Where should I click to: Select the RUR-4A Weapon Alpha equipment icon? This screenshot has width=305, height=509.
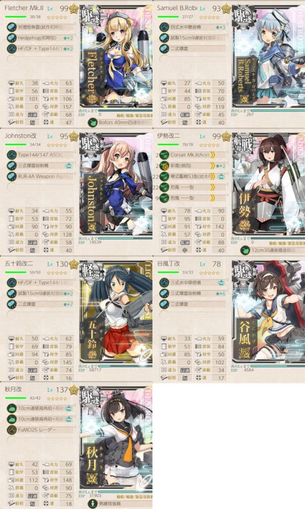point(11,176)
